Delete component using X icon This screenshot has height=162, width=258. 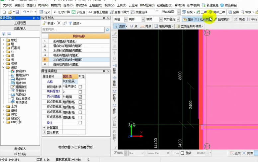coord(59,23)
